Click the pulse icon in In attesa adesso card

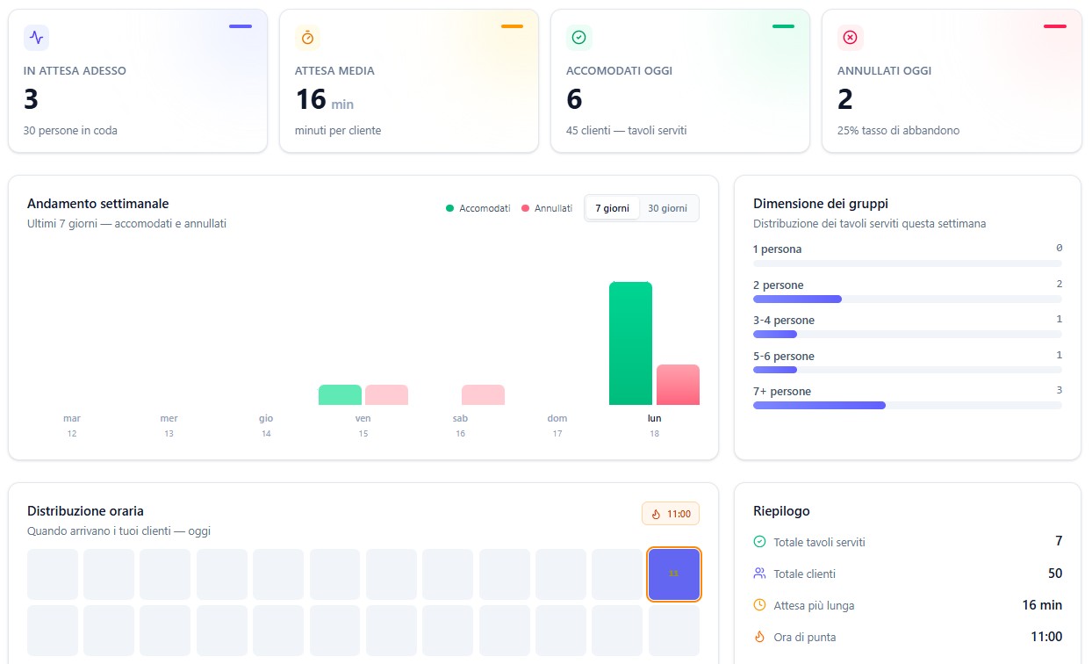click(36, 38)
